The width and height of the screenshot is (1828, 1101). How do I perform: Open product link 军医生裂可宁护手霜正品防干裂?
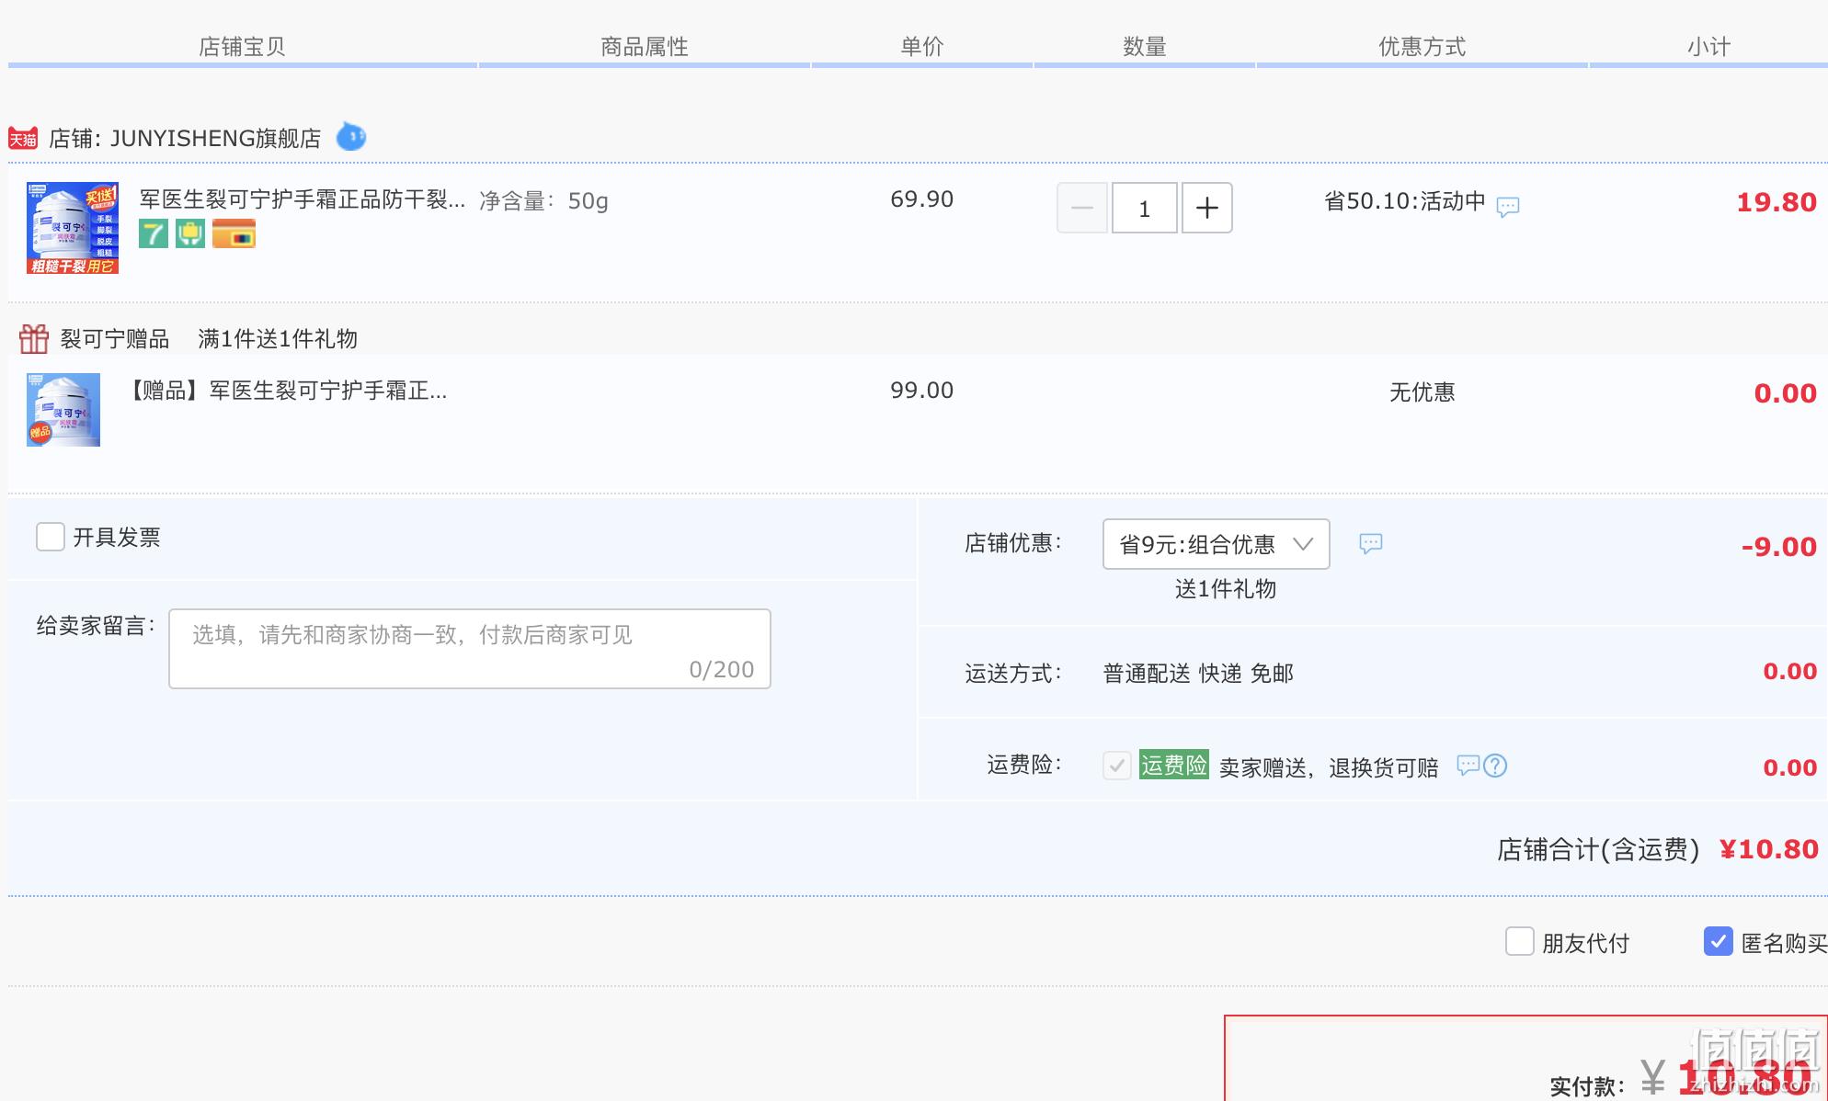[x=303, y=199]
